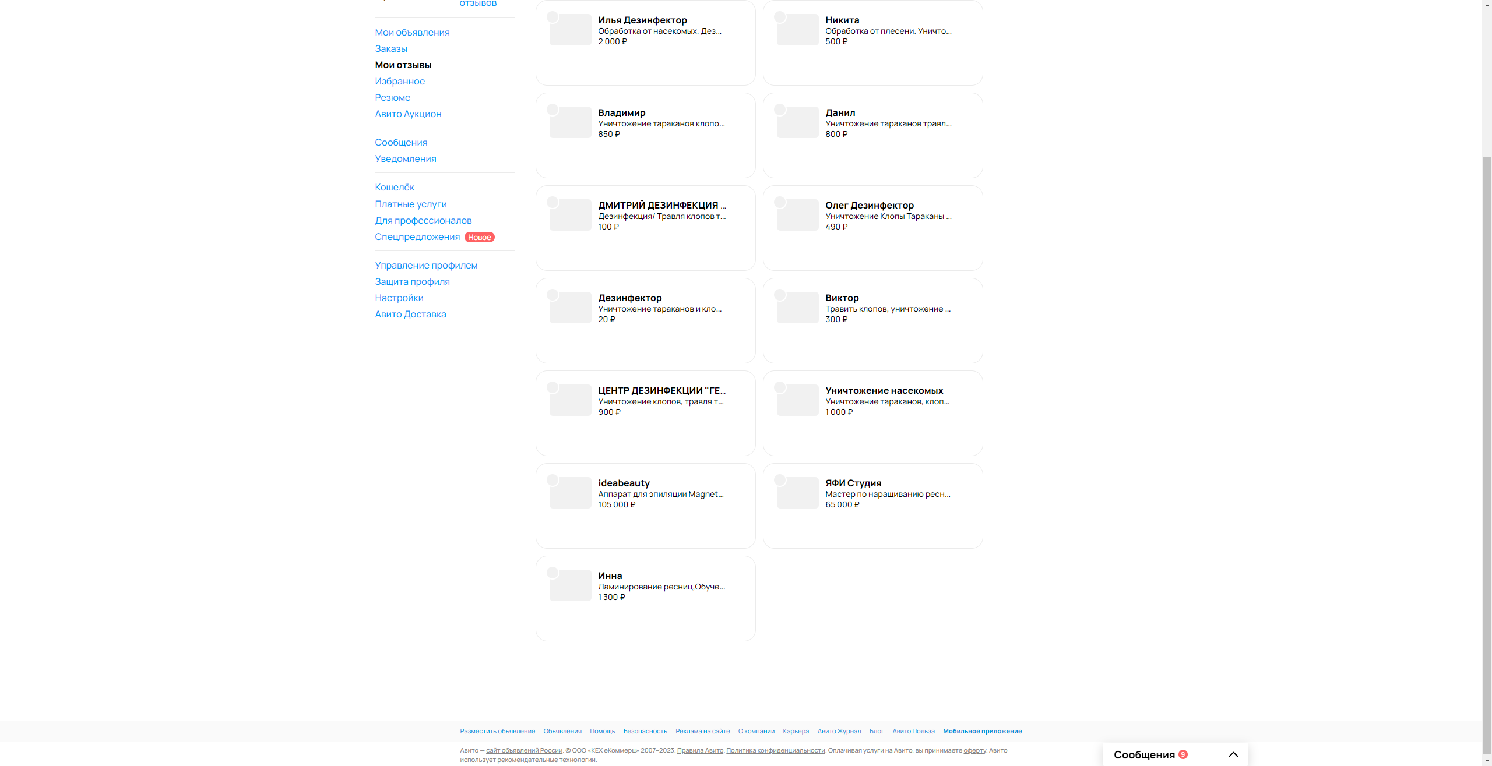
Task: Go to Избранное section
Action: pos(400,81)
